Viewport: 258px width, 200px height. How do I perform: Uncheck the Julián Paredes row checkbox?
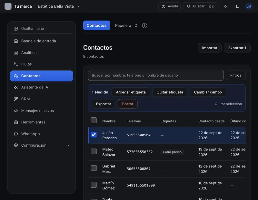tap(94, 135)
